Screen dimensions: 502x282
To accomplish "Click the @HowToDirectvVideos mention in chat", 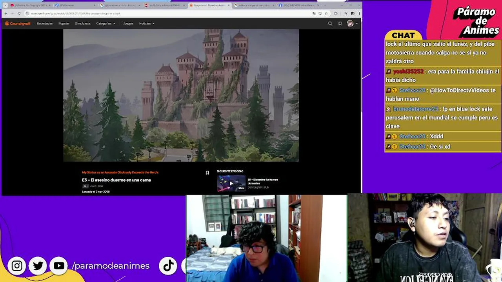I will 458,90.
